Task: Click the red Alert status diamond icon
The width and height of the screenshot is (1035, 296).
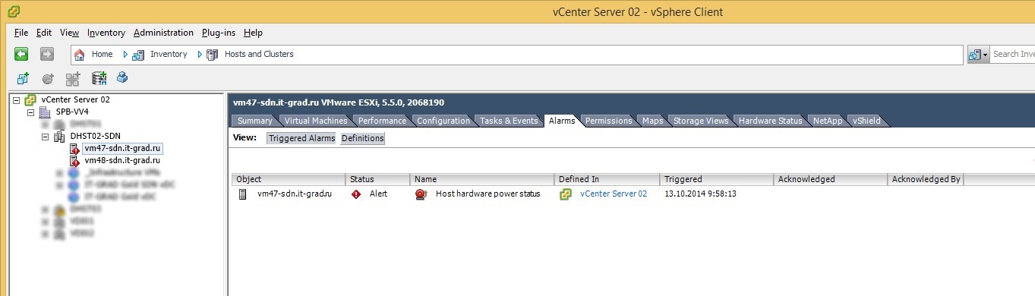Action: (356, 194)
